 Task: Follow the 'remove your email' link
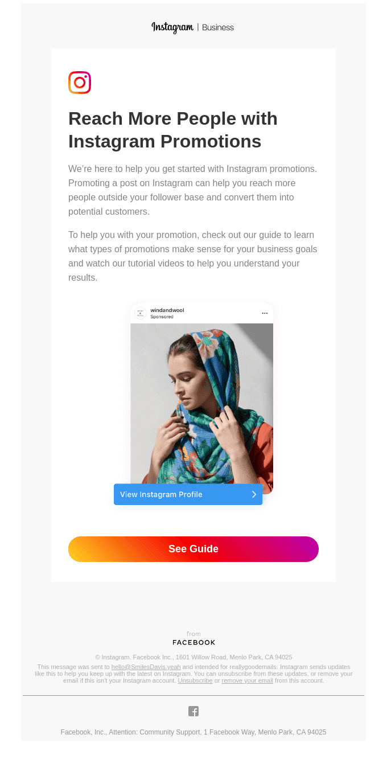[x=247, y=680]
